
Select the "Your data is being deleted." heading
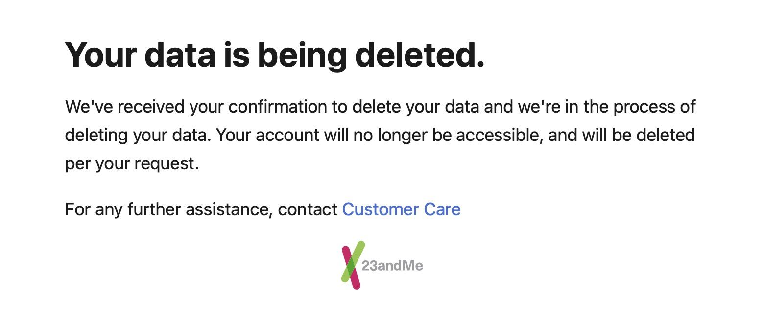pos(275,54)
